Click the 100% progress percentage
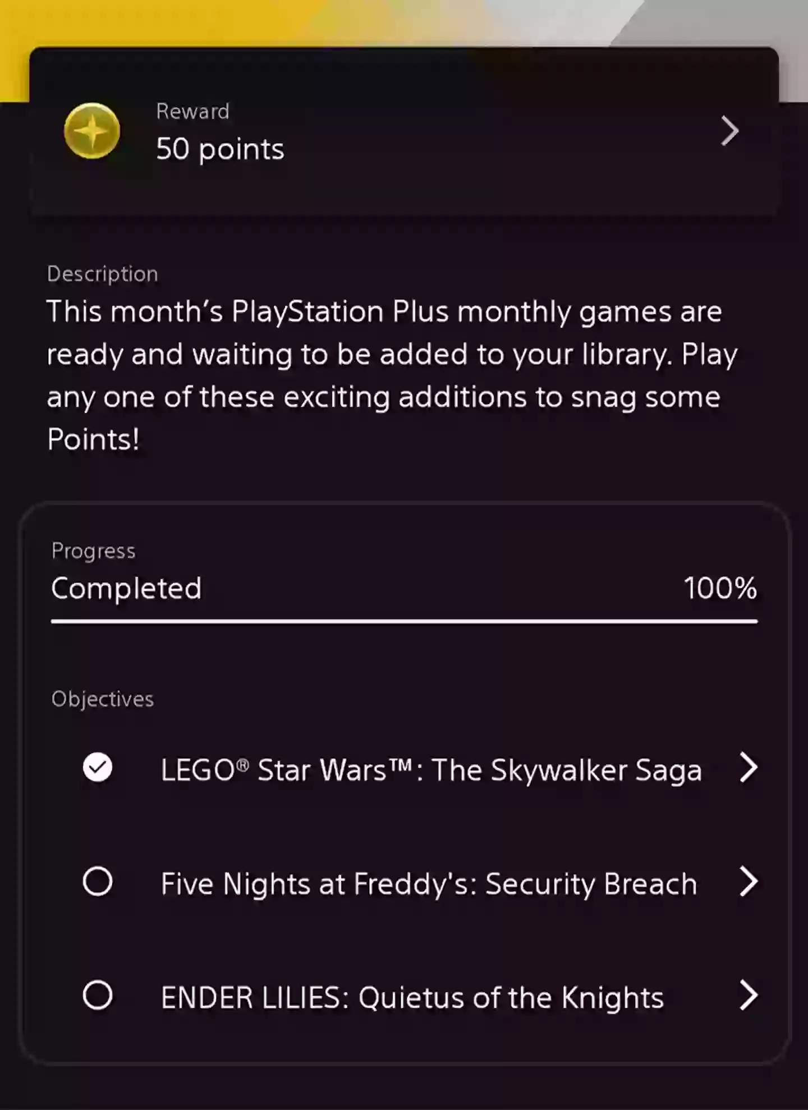The image size is (808, 1110). tap(720, 588)
